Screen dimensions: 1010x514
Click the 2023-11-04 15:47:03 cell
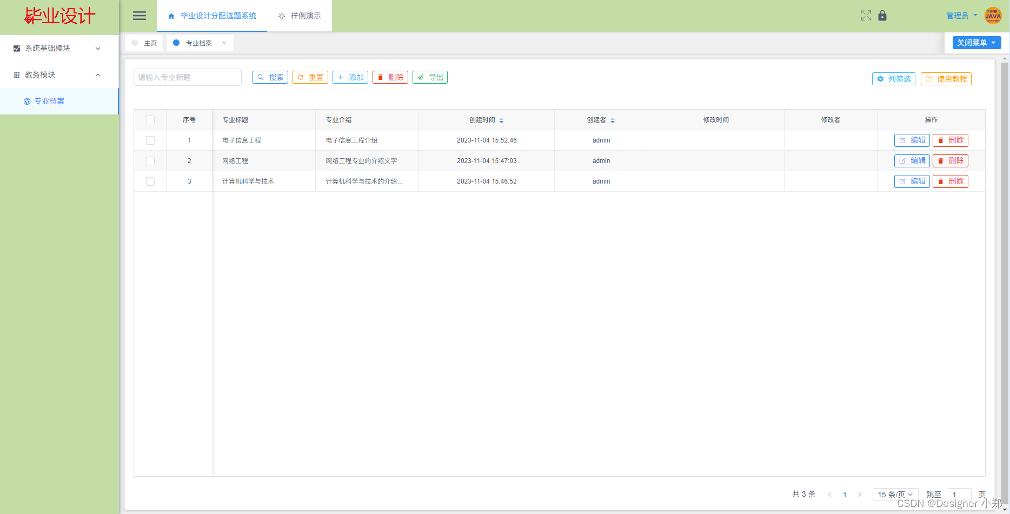click(x=487, y=161)
